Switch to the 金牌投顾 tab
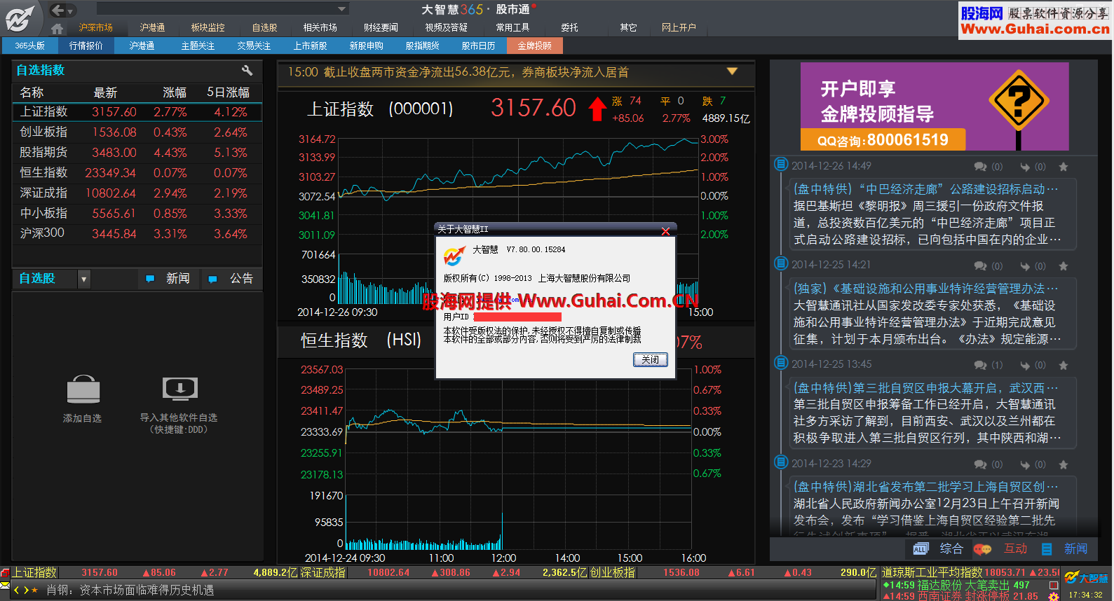Screen dimensions: 1114x601 pyautogui.click(x=534, y=46)
